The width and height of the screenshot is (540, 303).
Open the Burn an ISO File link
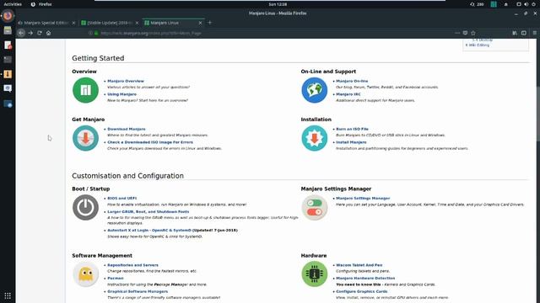[352, 129]
